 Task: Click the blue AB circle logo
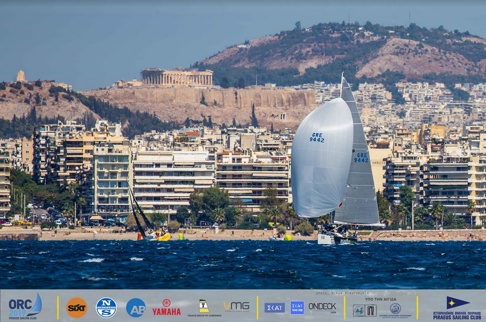point(136,308)
